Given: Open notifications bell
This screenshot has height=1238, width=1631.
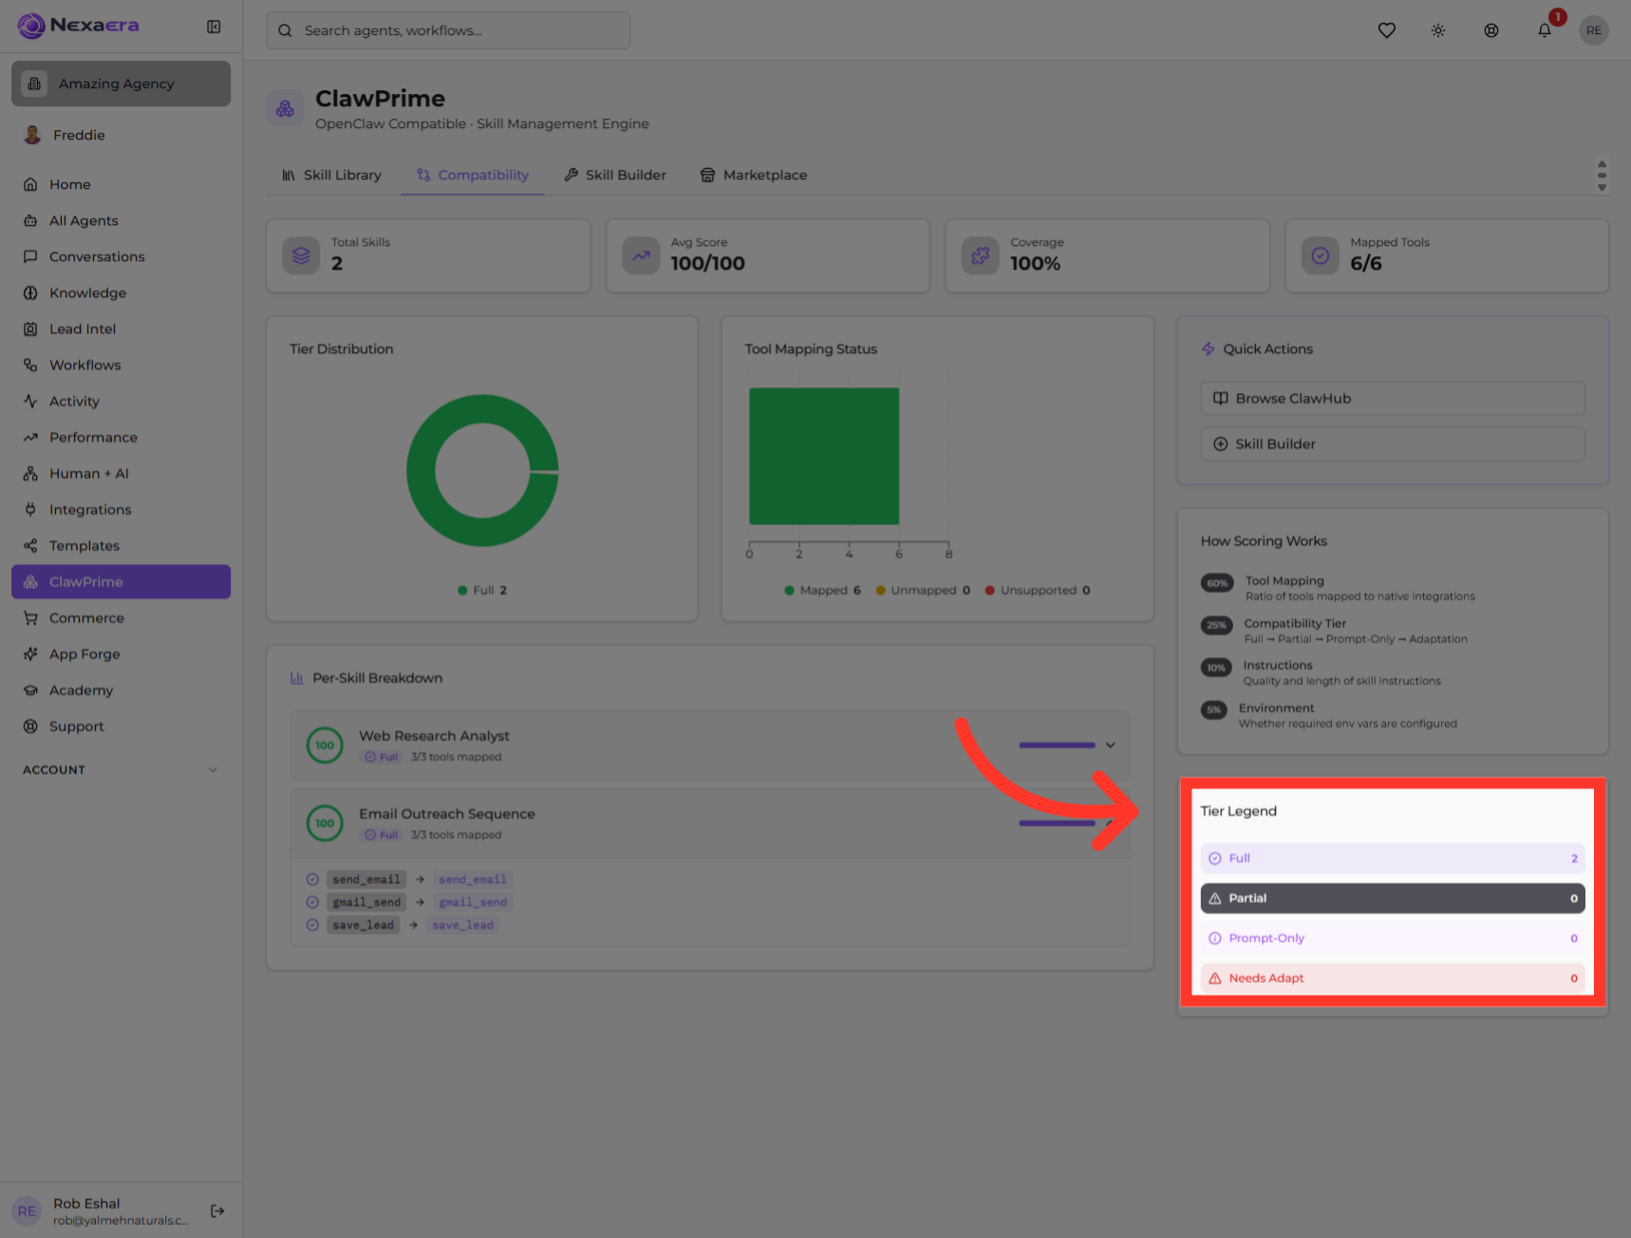Looking at the screenshot, I should tap(1545, 30).
